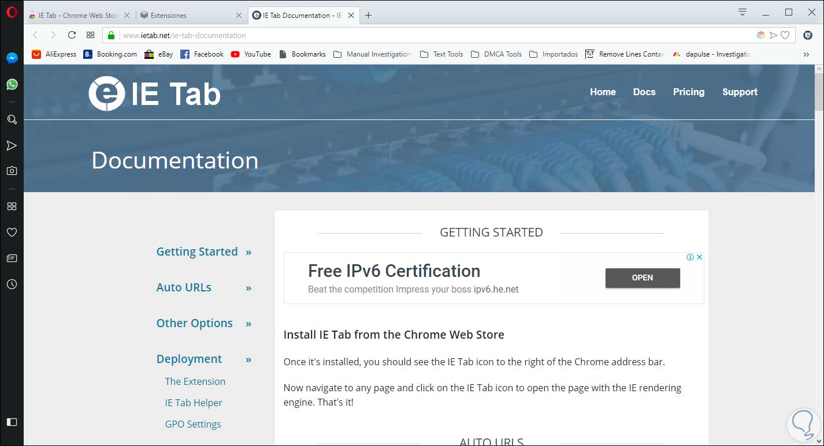Open the AliExpress bookmark

point(54,54)
